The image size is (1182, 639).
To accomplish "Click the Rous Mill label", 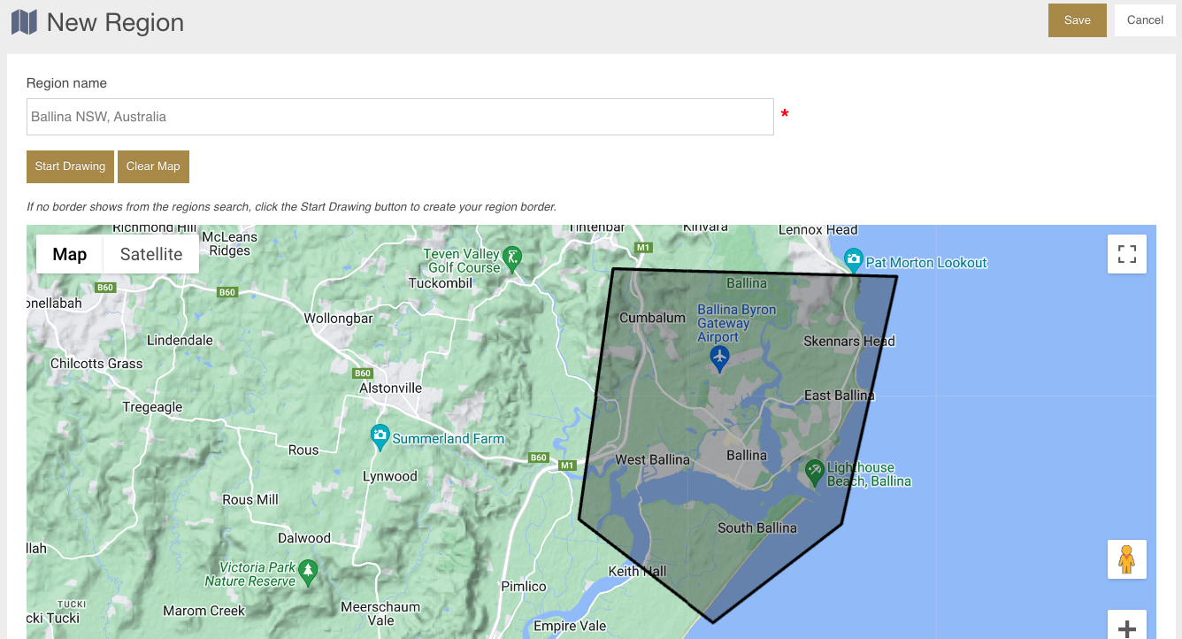I will tap(250, 499).
